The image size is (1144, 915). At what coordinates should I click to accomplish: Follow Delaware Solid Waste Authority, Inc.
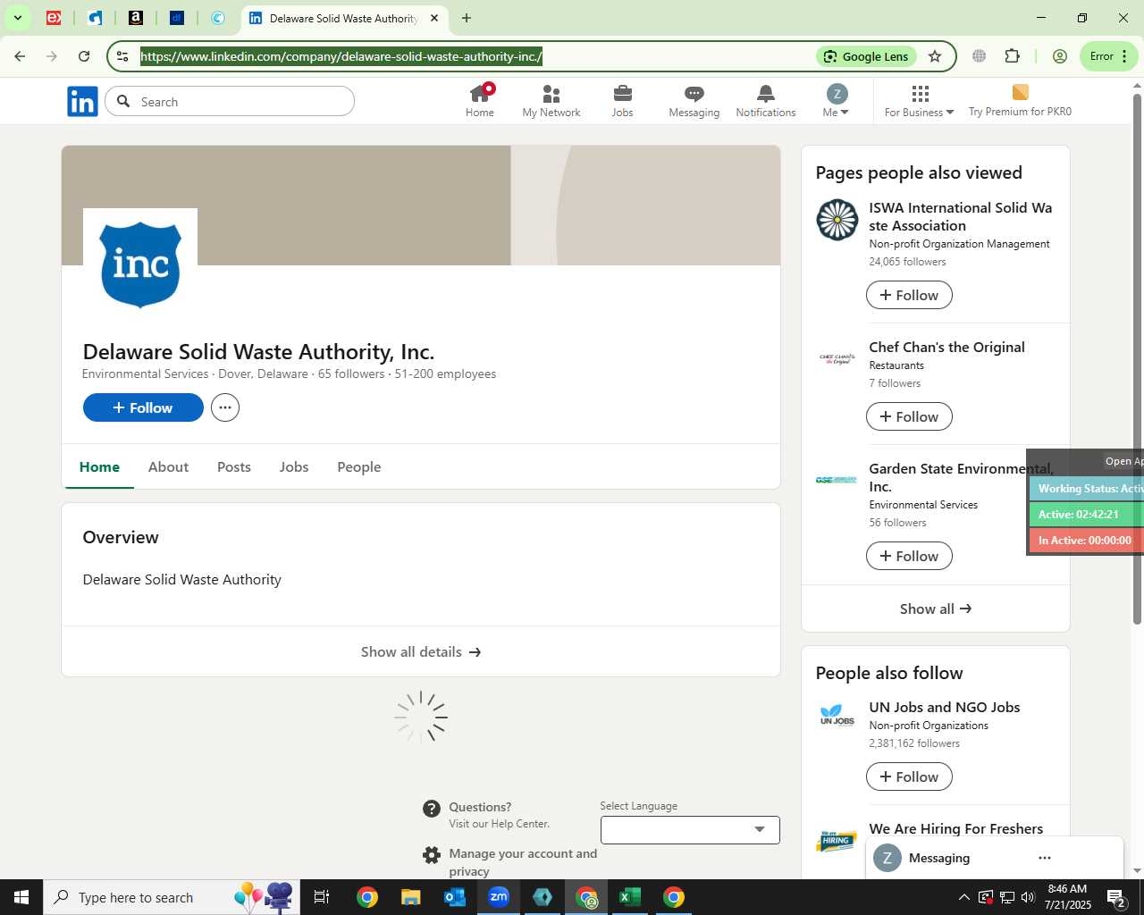pos(143,407)
